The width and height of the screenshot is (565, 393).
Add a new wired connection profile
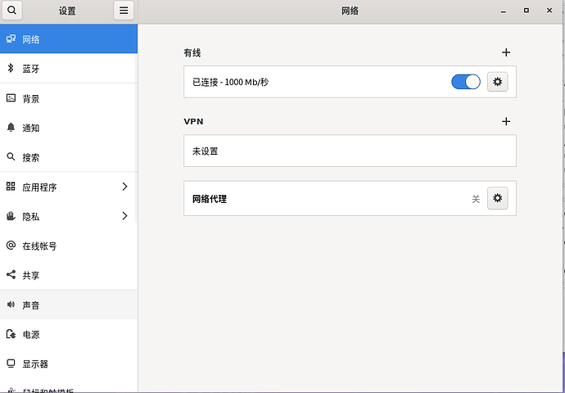pyautogui.click(x=506, y=52)
